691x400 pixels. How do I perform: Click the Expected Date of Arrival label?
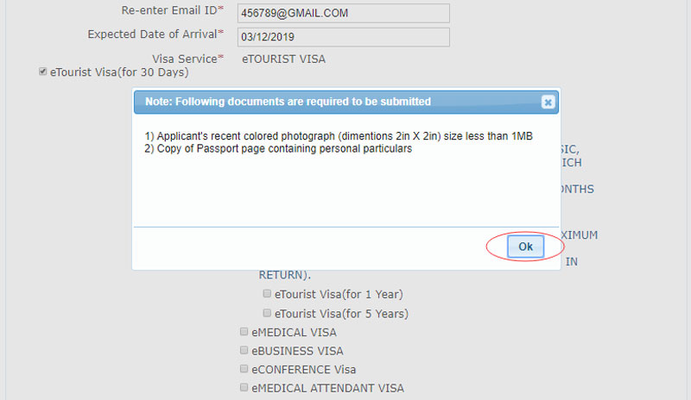[155, 34]
